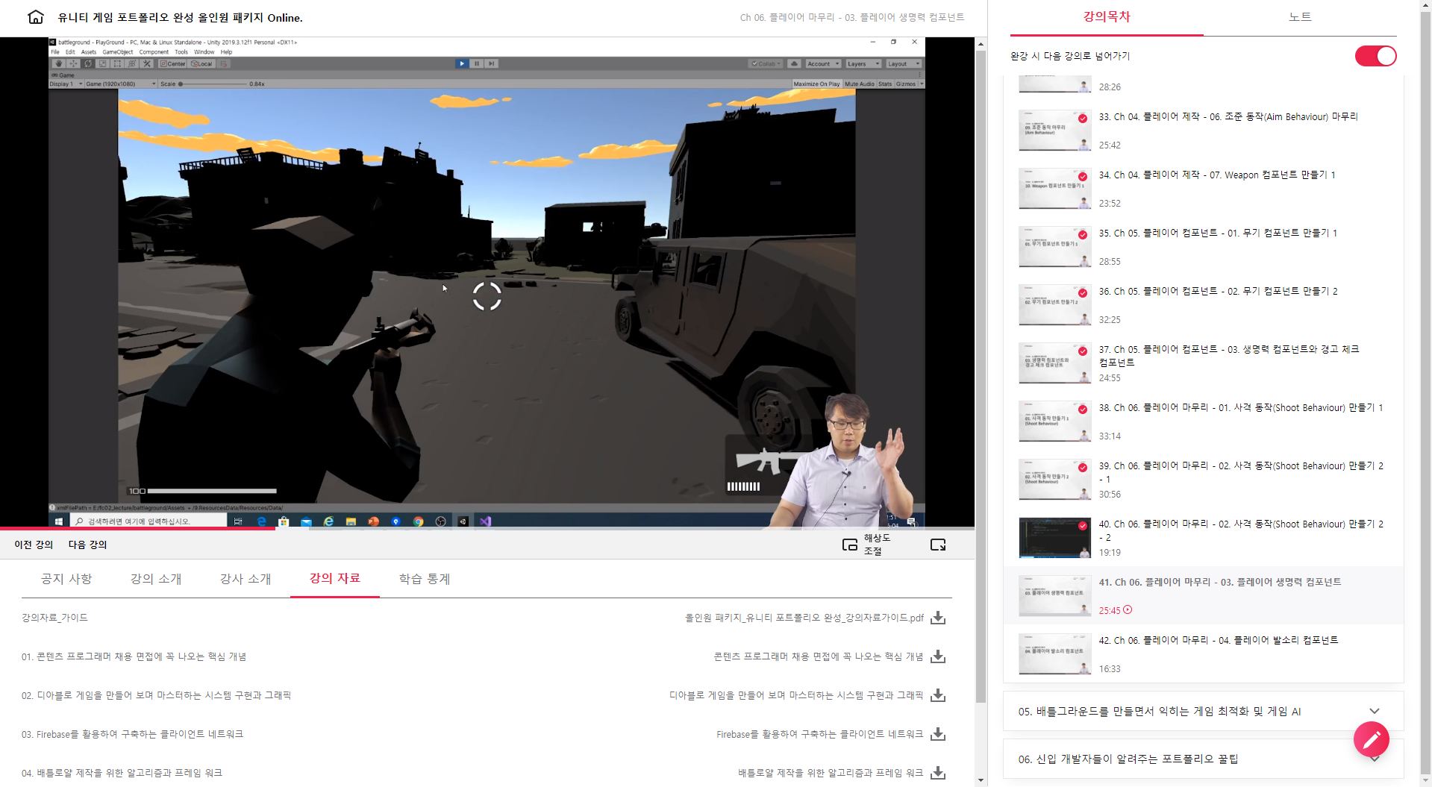
Task: Click the clock icon beside 25:45
Action: pyautogui.click(x=1128, y=609)
